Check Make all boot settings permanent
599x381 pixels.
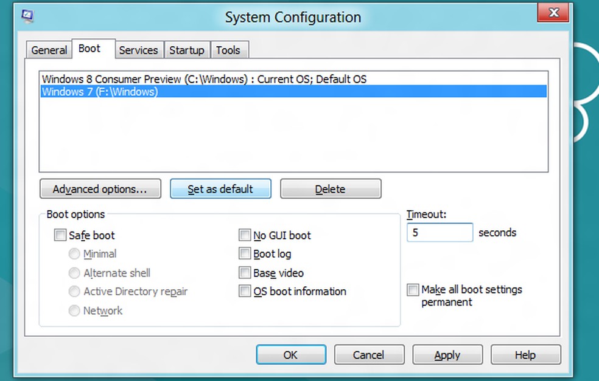coord(413,290)
